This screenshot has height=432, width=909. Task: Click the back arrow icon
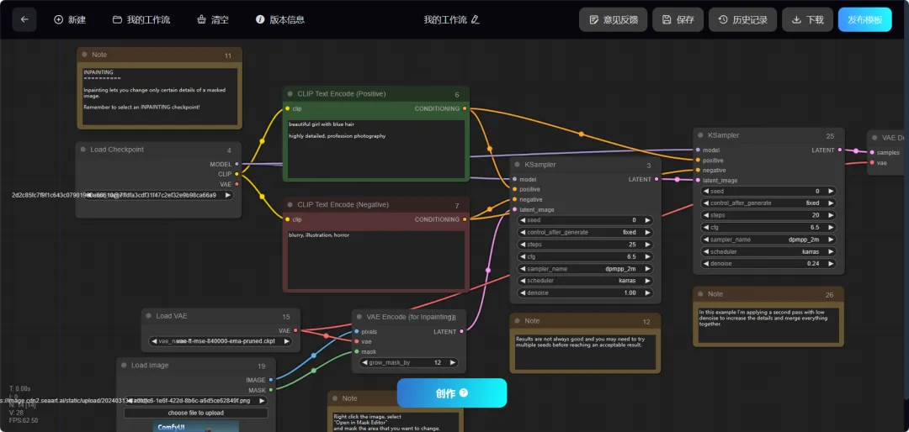pyautogui.click(x=24, y=19)
